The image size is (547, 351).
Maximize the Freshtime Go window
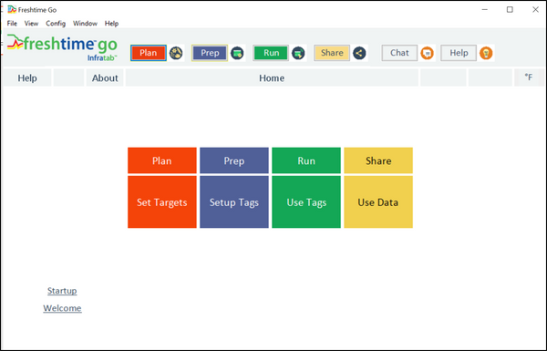[510, 10]
